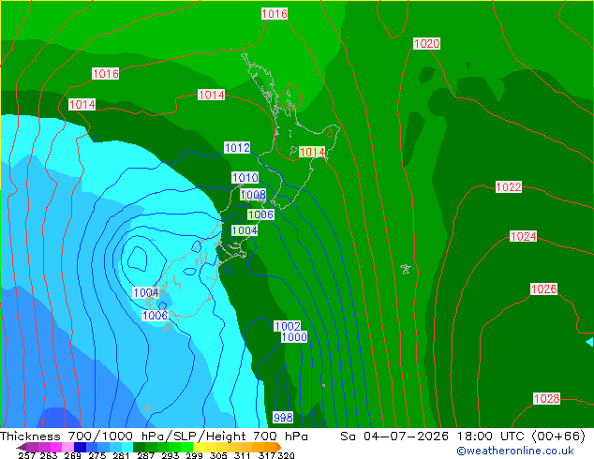Click the blue 1008 isobar label
The width and height of the screenshot is (594, 459).
253,195
